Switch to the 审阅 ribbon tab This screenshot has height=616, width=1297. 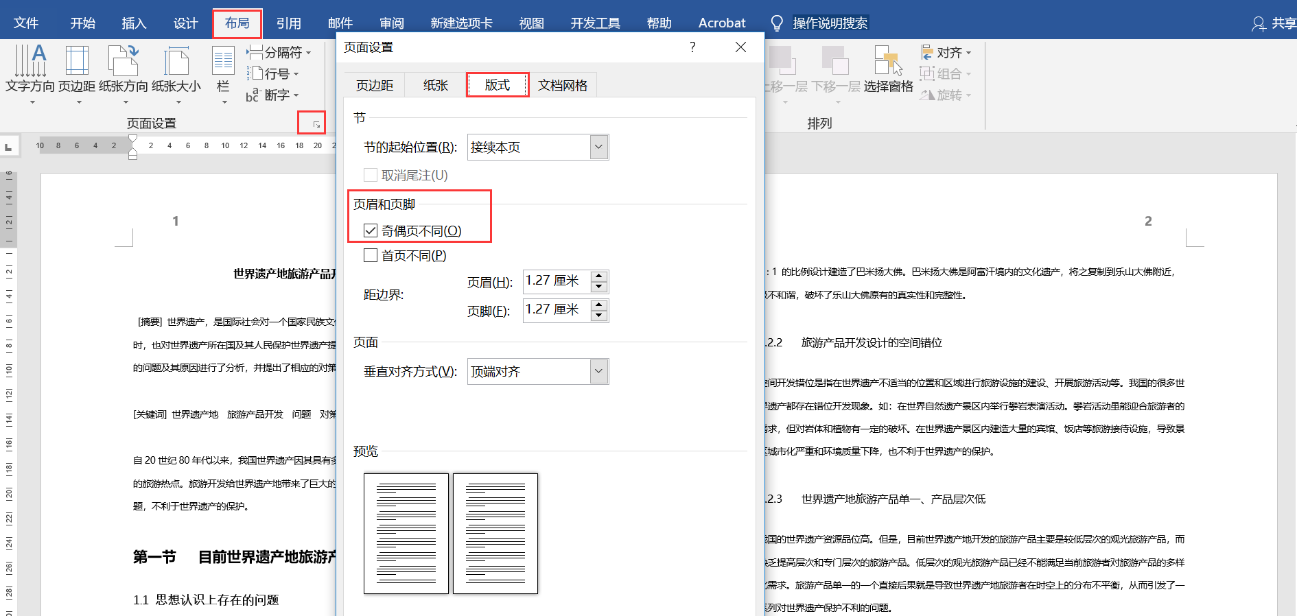392,23
